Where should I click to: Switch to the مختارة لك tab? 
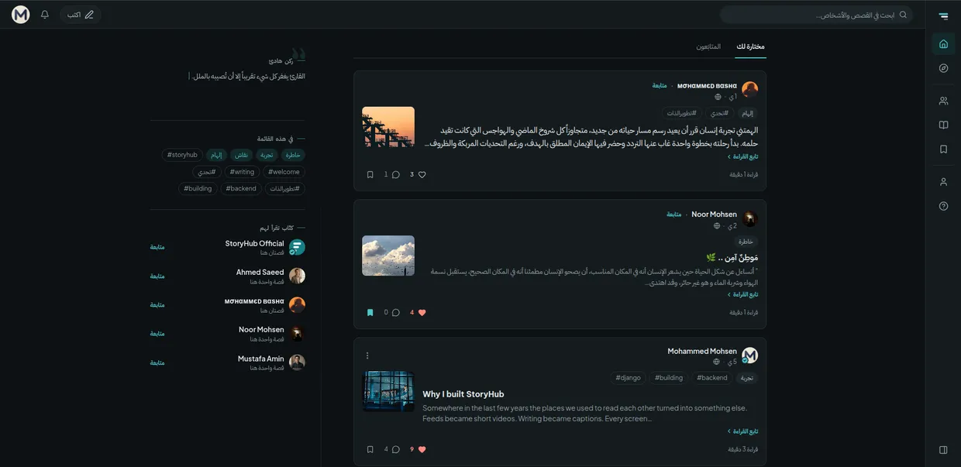pos(750,46)
